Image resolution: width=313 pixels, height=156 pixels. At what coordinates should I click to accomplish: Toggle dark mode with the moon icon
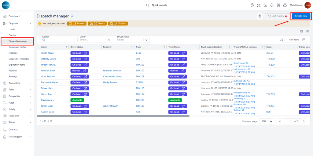pyautogui.click(x=265, y=5)
